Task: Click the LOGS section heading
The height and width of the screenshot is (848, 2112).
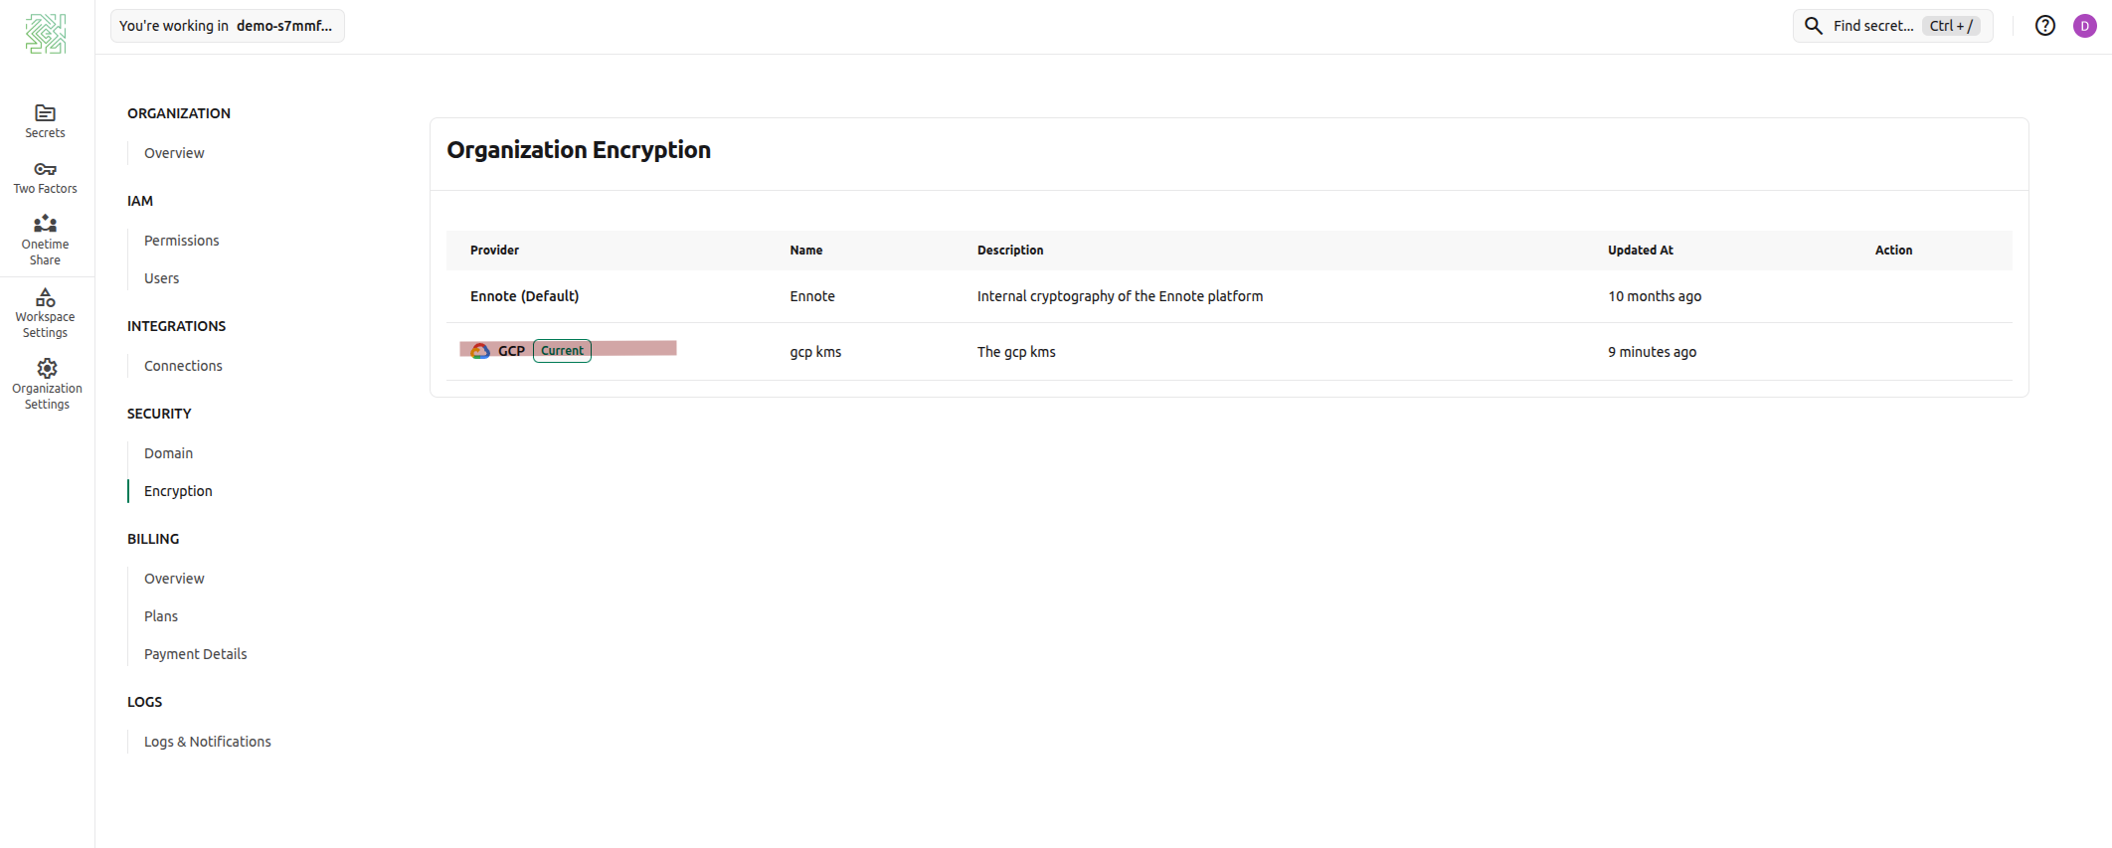Action: click(x=144, y=702)
